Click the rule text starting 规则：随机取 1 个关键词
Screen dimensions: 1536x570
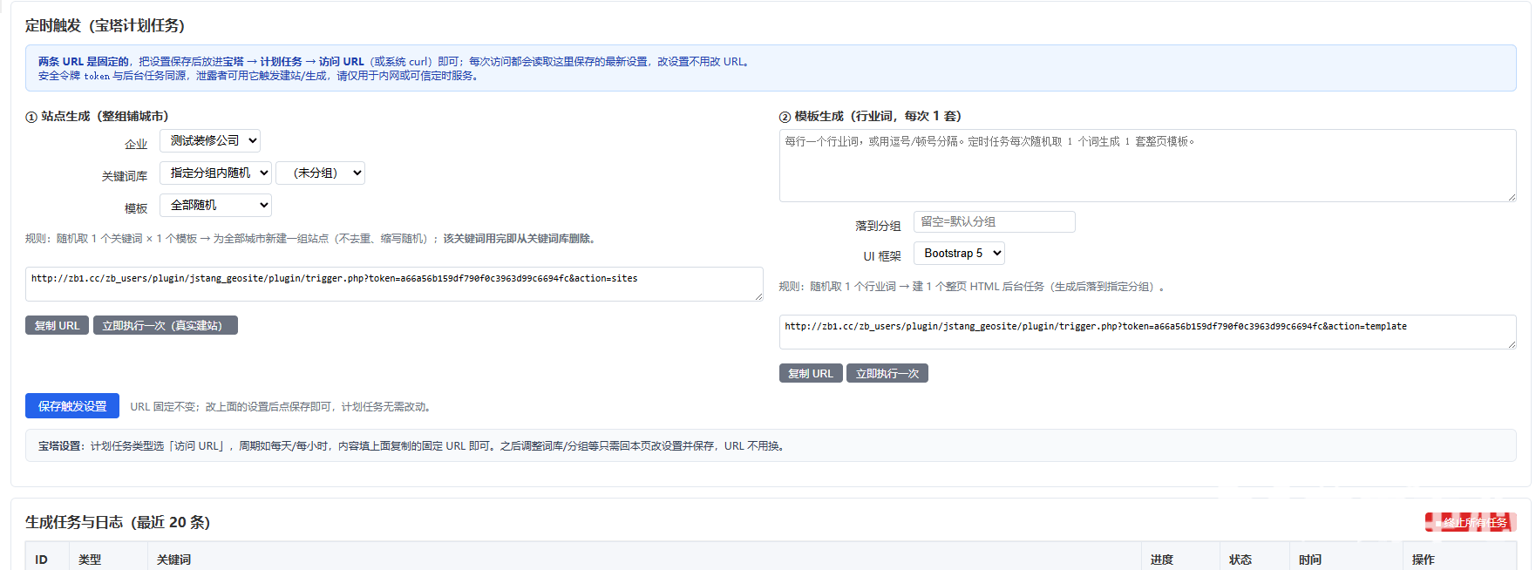[312, 239]
